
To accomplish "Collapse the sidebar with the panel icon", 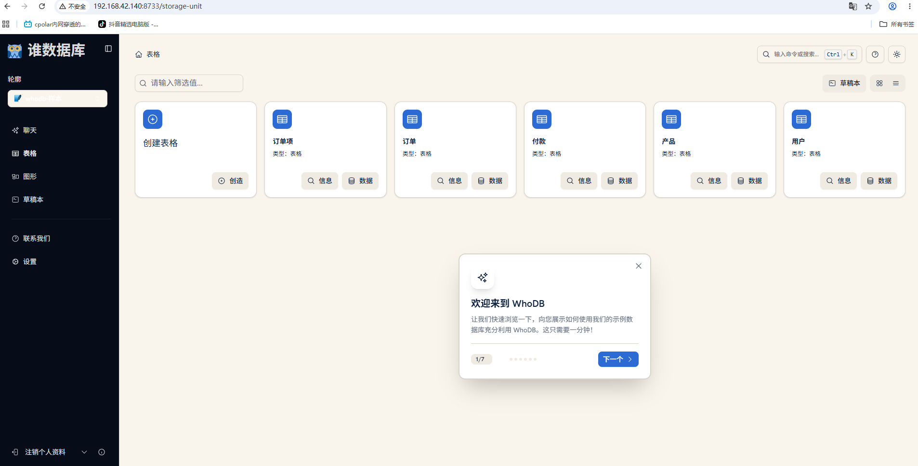I will [x=108, y=49].
